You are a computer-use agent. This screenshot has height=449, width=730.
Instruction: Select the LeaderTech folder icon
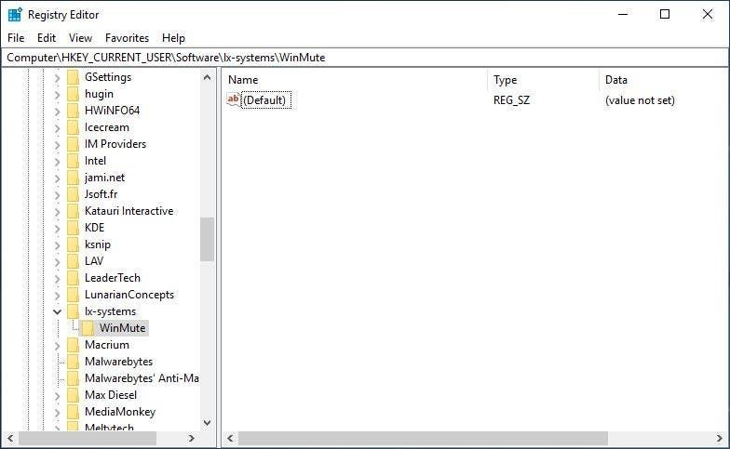pos(73,278)
